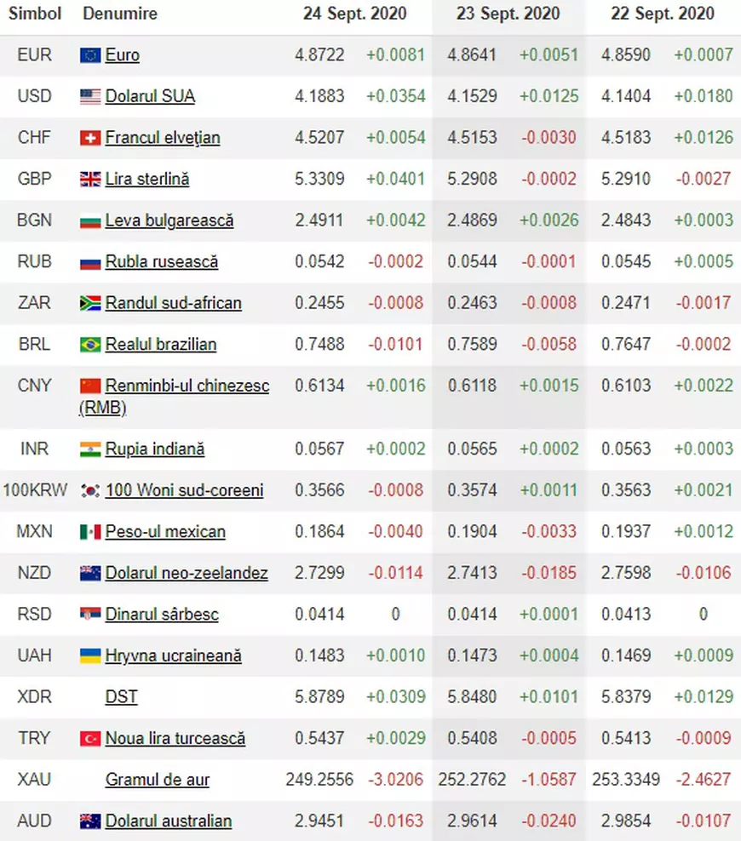Screen dimensions: 741x841
Task: Open the Euro currency link
Action: point(123,54)
